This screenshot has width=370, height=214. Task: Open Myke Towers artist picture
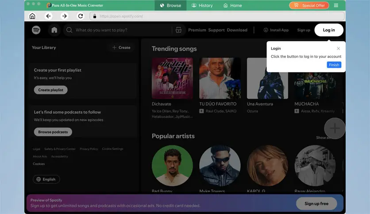[x=220, y=166]
